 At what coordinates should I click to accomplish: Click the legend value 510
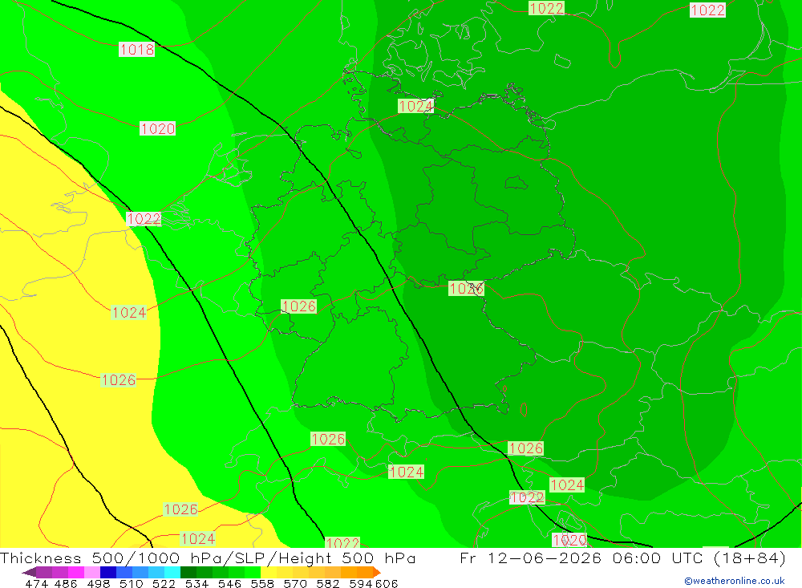point(131,583)
